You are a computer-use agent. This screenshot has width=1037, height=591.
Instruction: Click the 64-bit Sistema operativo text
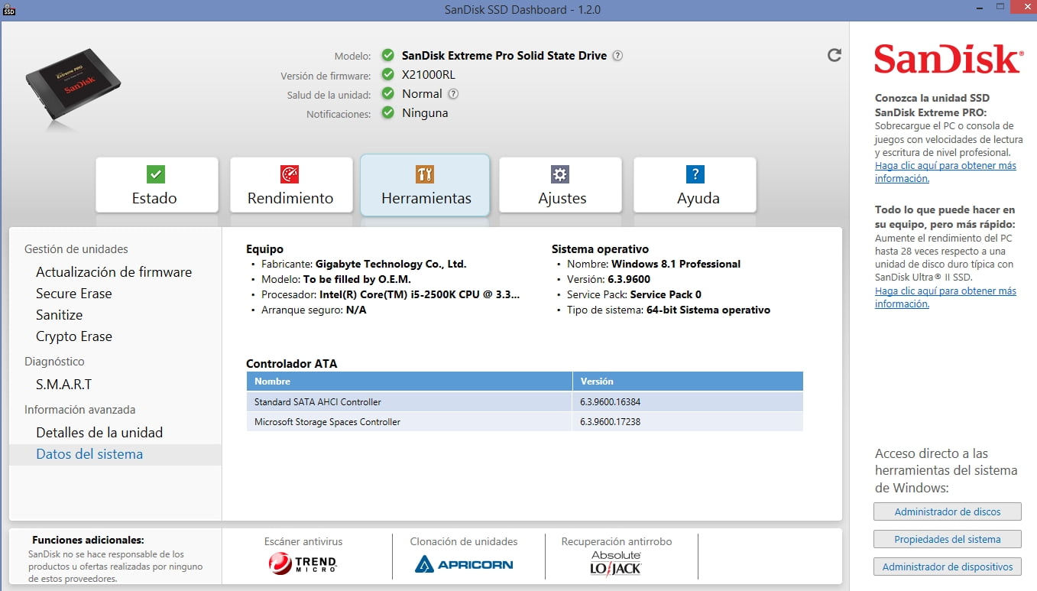click(x=708, y=310)
